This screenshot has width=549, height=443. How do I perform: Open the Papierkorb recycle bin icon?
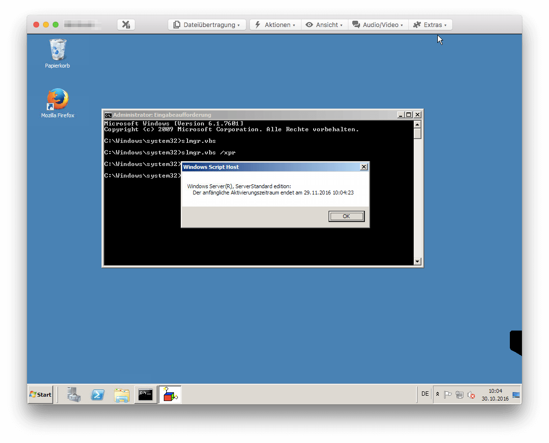(x=58, y=54)
